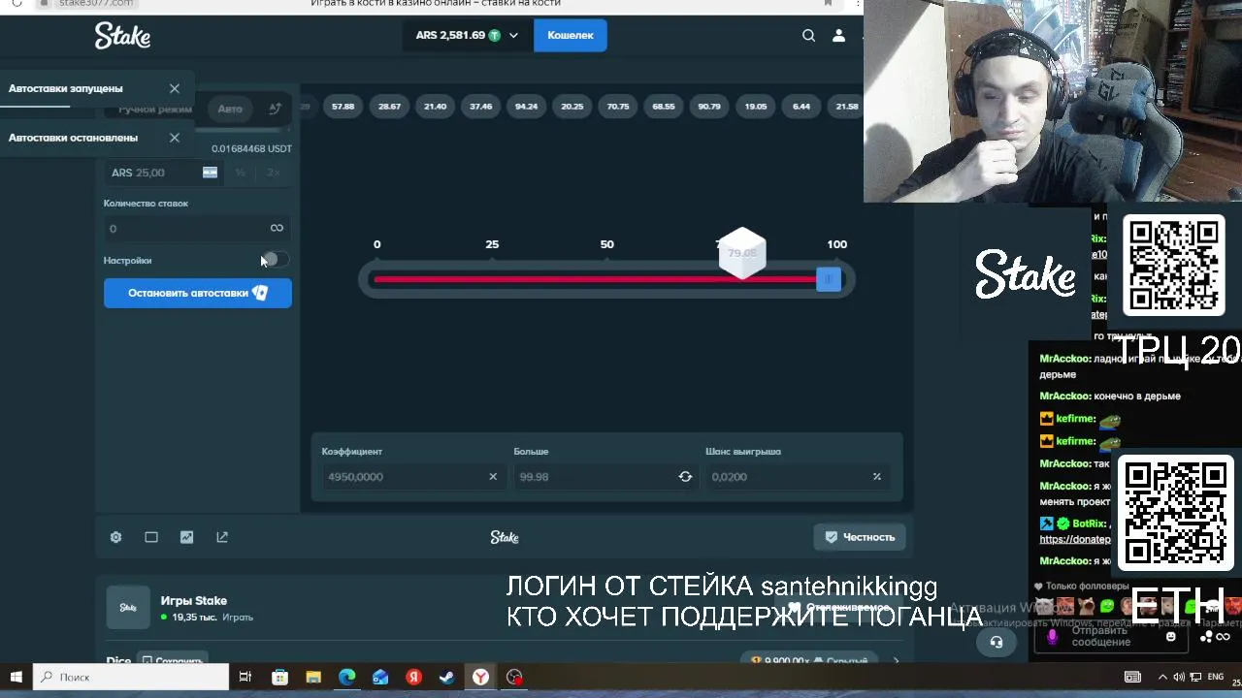Image resolution: width=1242 pixels, height=698 pixels.
Task: Open the search magnifier in Stake header
Action: click(x=808, y=35)
